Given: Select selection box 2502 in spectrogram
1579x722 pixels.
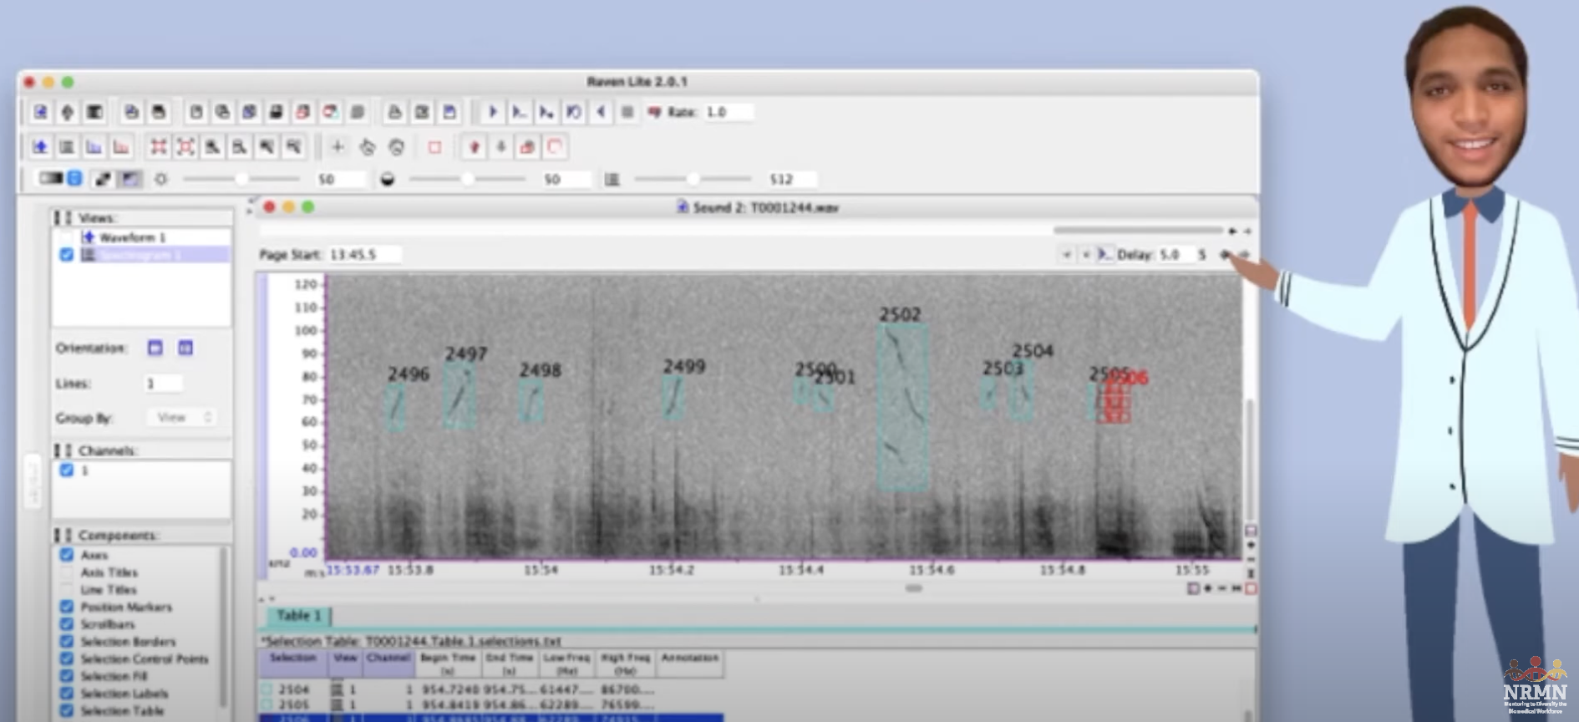Looking at the screenshot, I should pyautogui.click(x=902, y=407).
